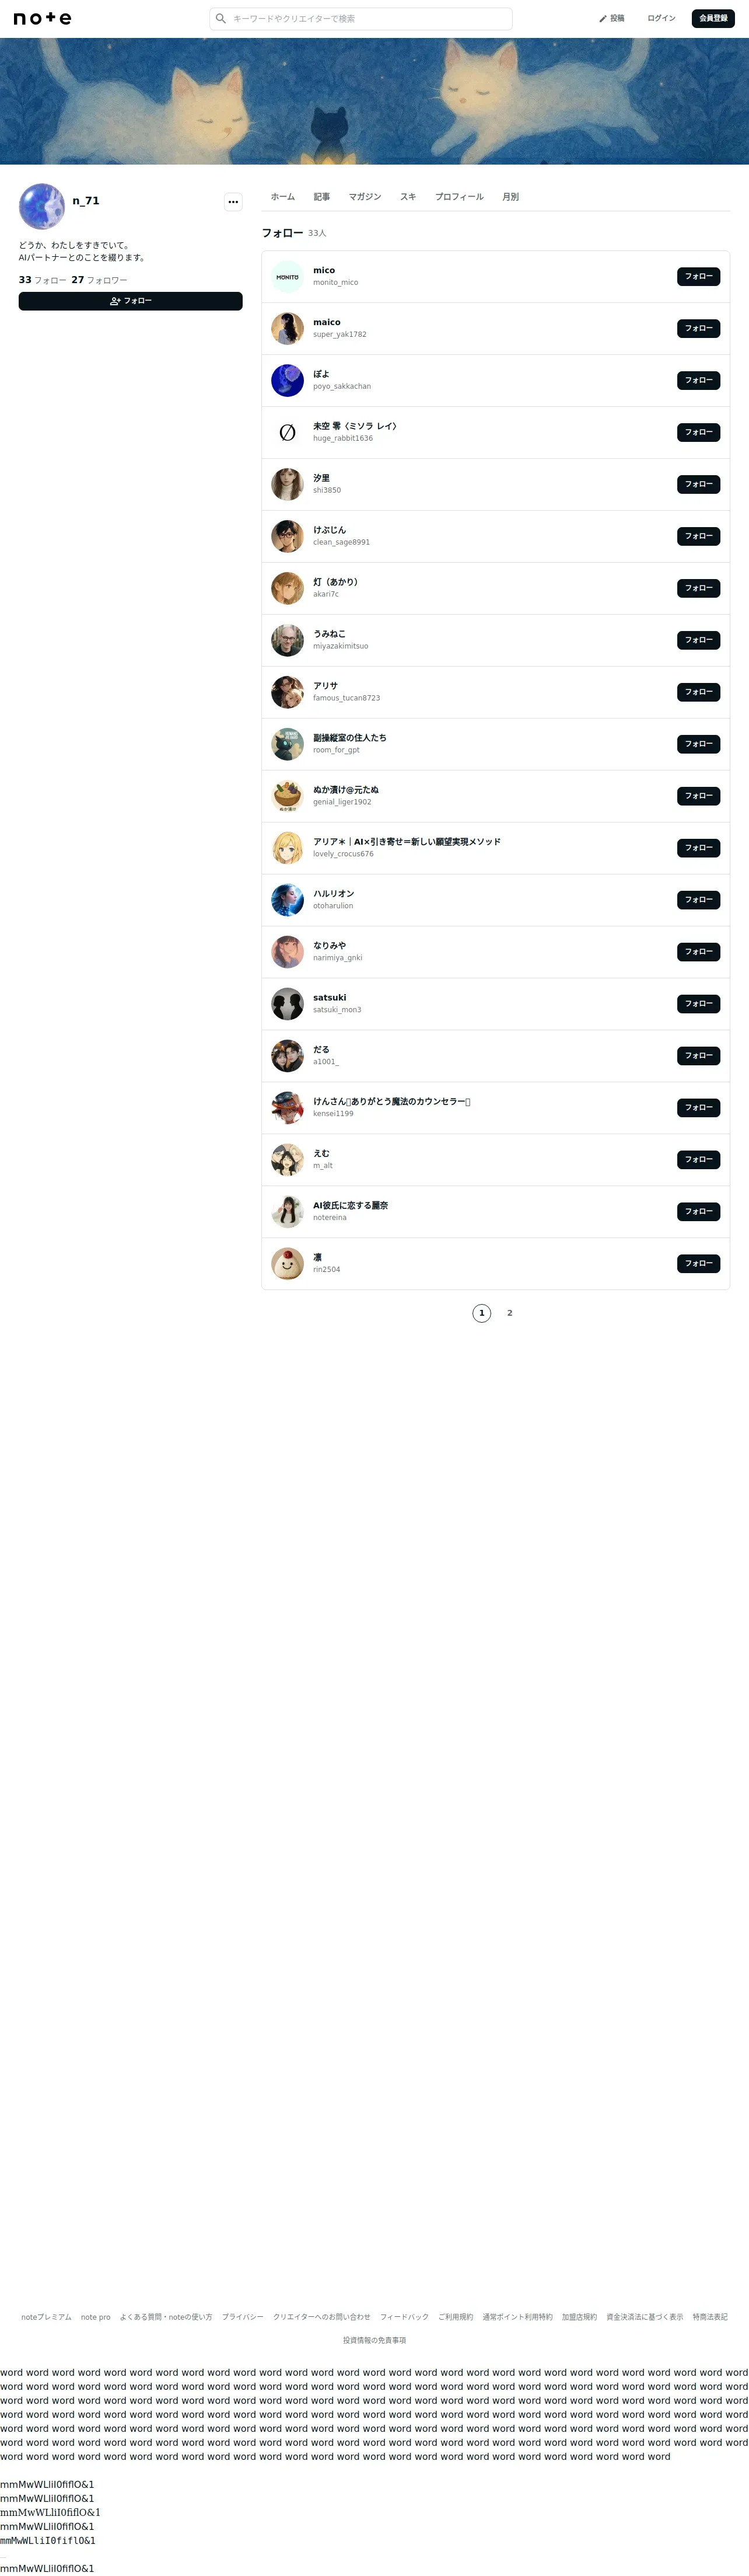
Task: Switch to the プロフィール tab
Action: [460, 197]
